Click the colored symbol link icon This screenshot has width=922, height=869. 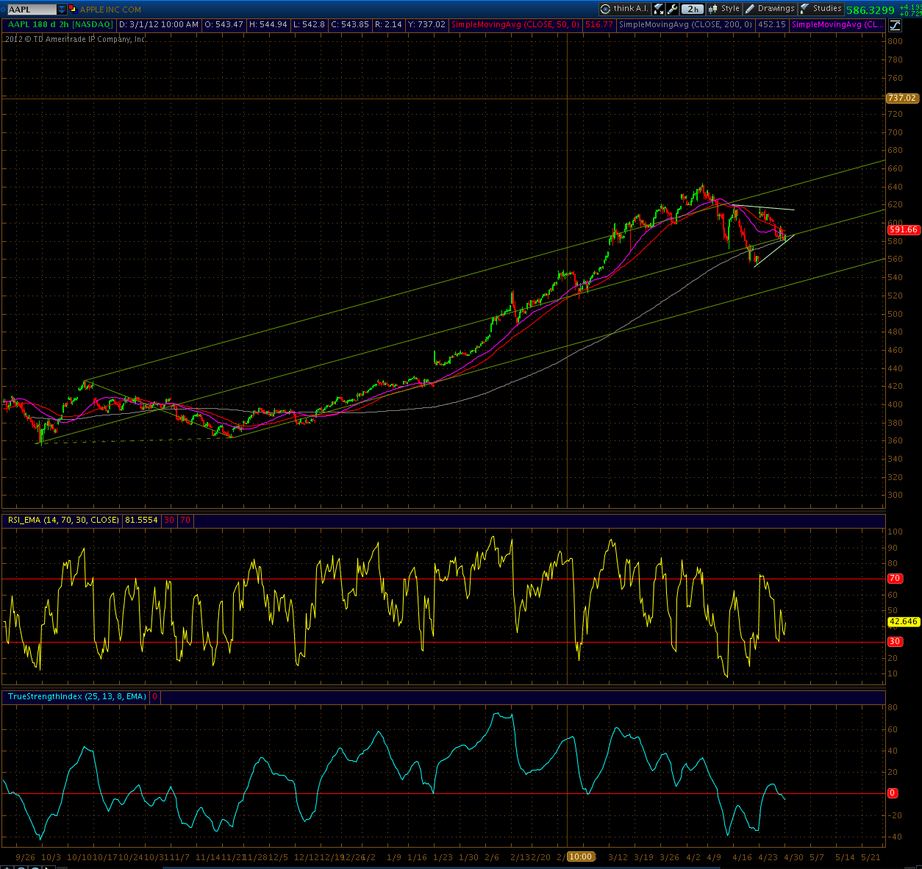click(x=73, y=10)
